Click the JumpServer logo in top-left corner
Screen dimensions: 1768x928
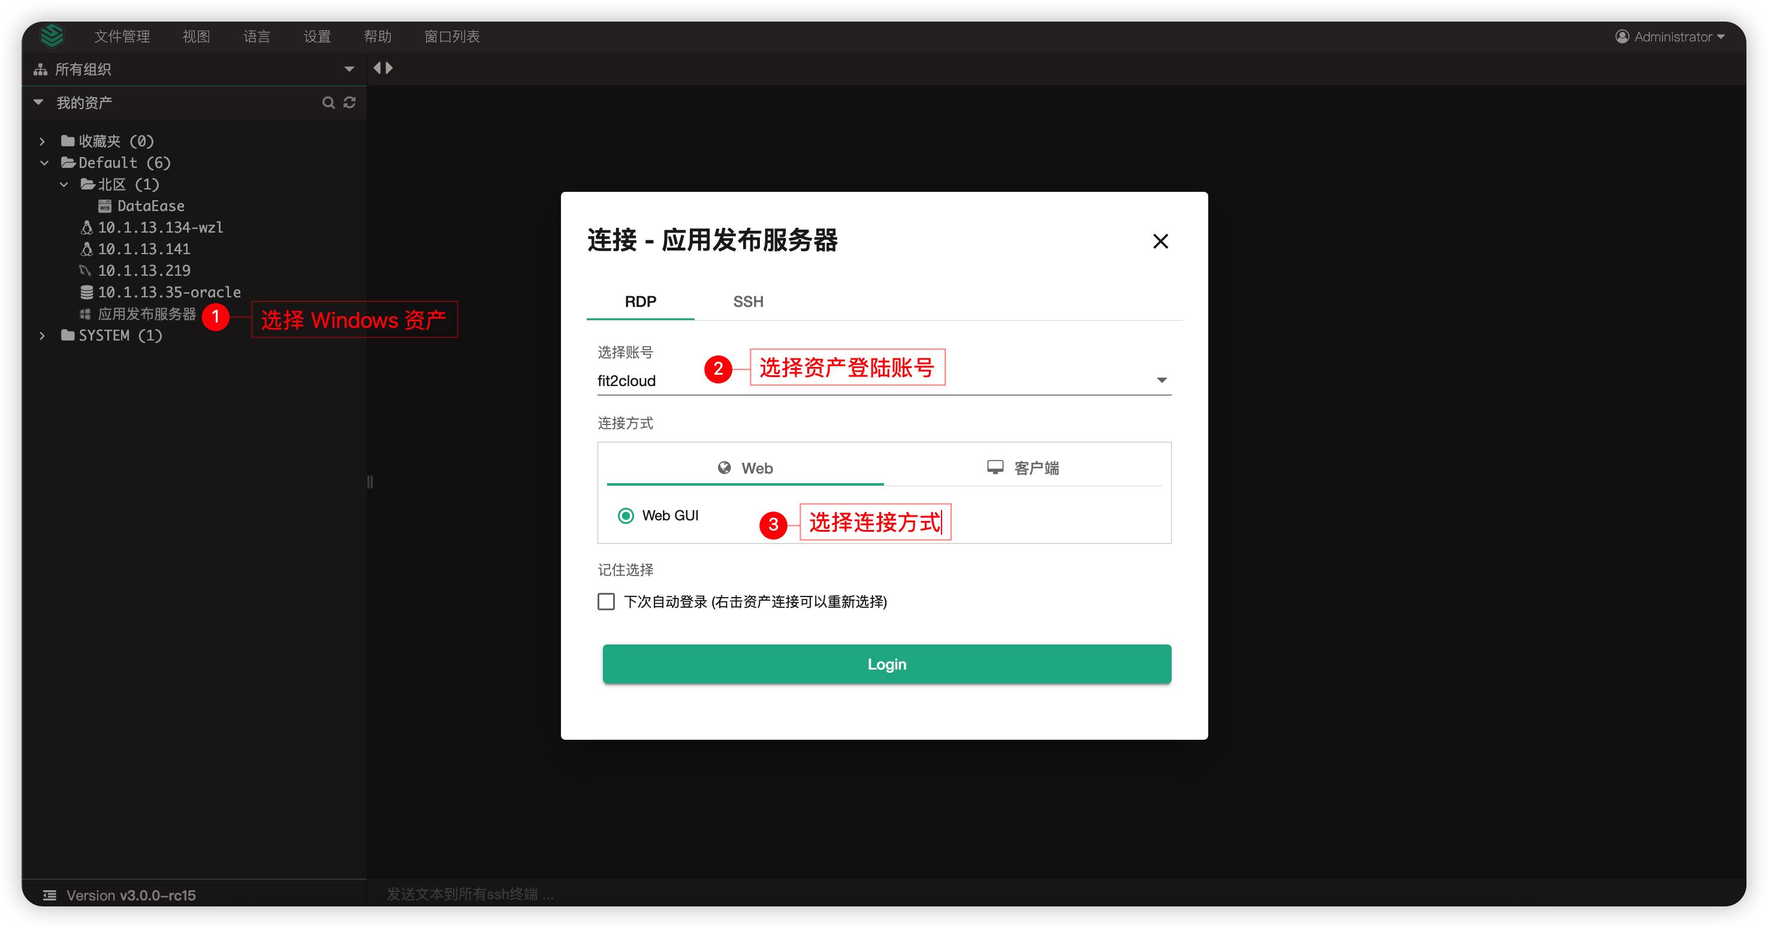(x=52, y=36)
